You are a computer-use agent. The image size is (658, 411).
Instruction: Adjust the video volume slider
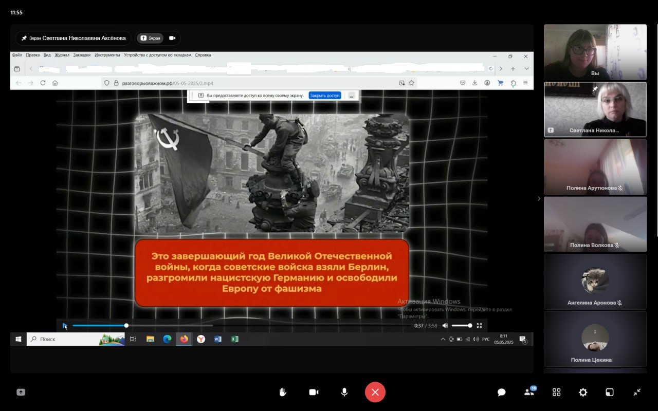point(462,325)
